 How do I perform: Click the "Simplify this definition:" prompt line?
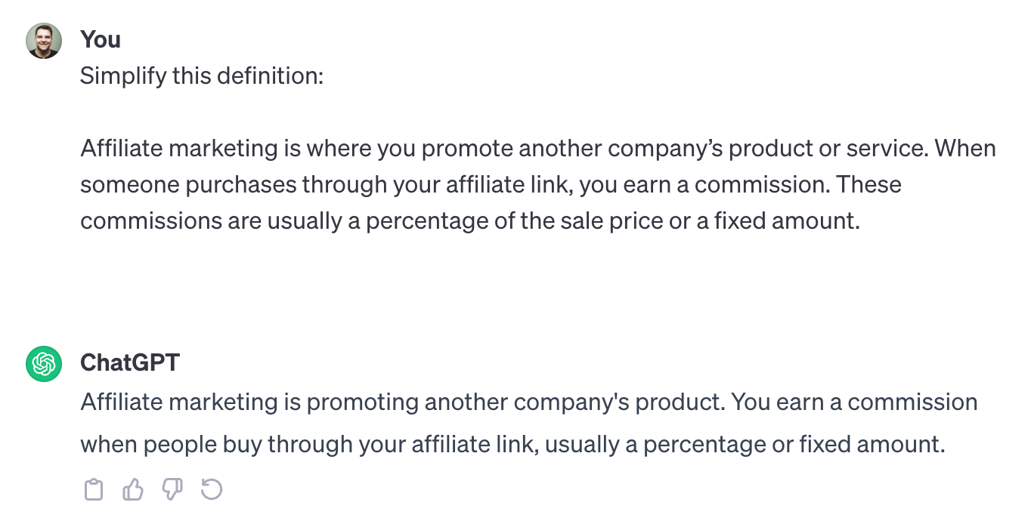pos(202,76)
